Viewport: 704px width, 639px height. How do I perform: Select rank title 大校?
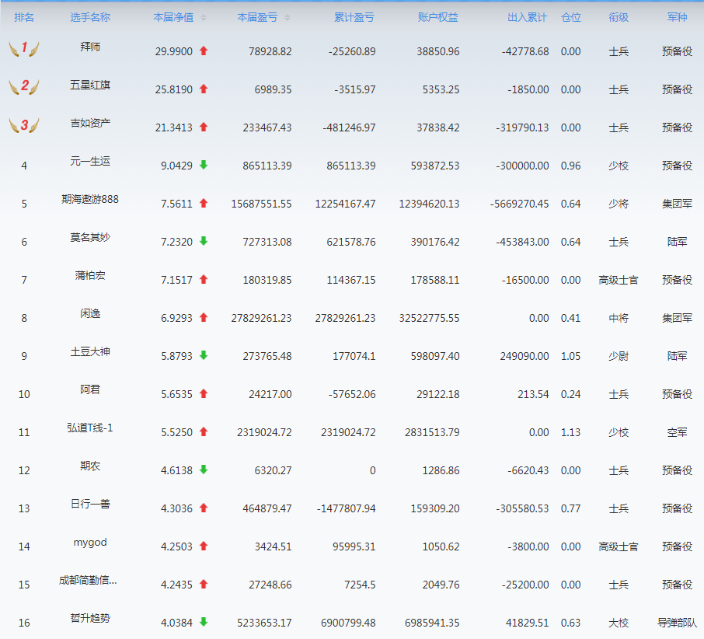(619, 623)
